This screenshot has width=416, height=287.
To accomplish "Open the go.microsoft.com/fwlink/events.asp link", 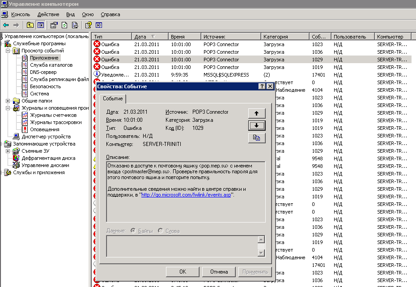I will 186,195.
